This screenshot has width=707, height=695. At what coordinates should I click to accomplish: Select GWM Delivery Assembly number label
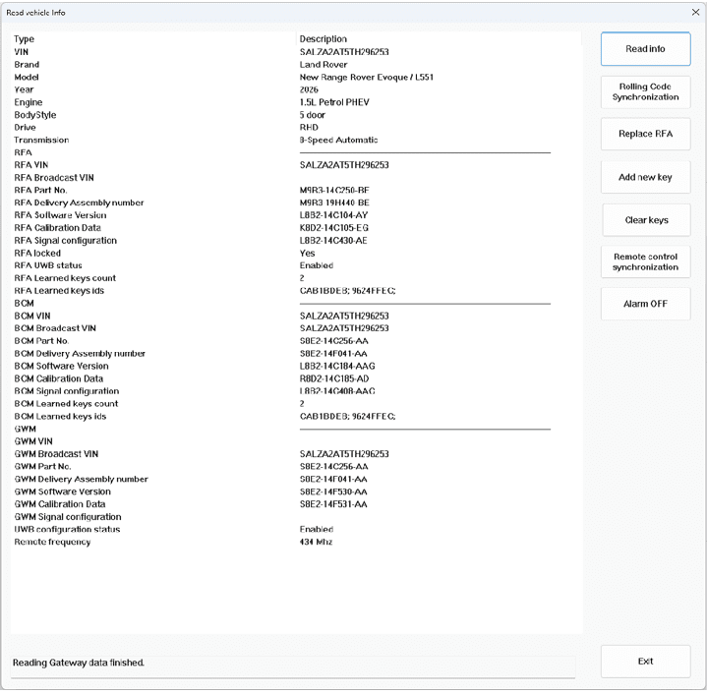click(82, 479)
